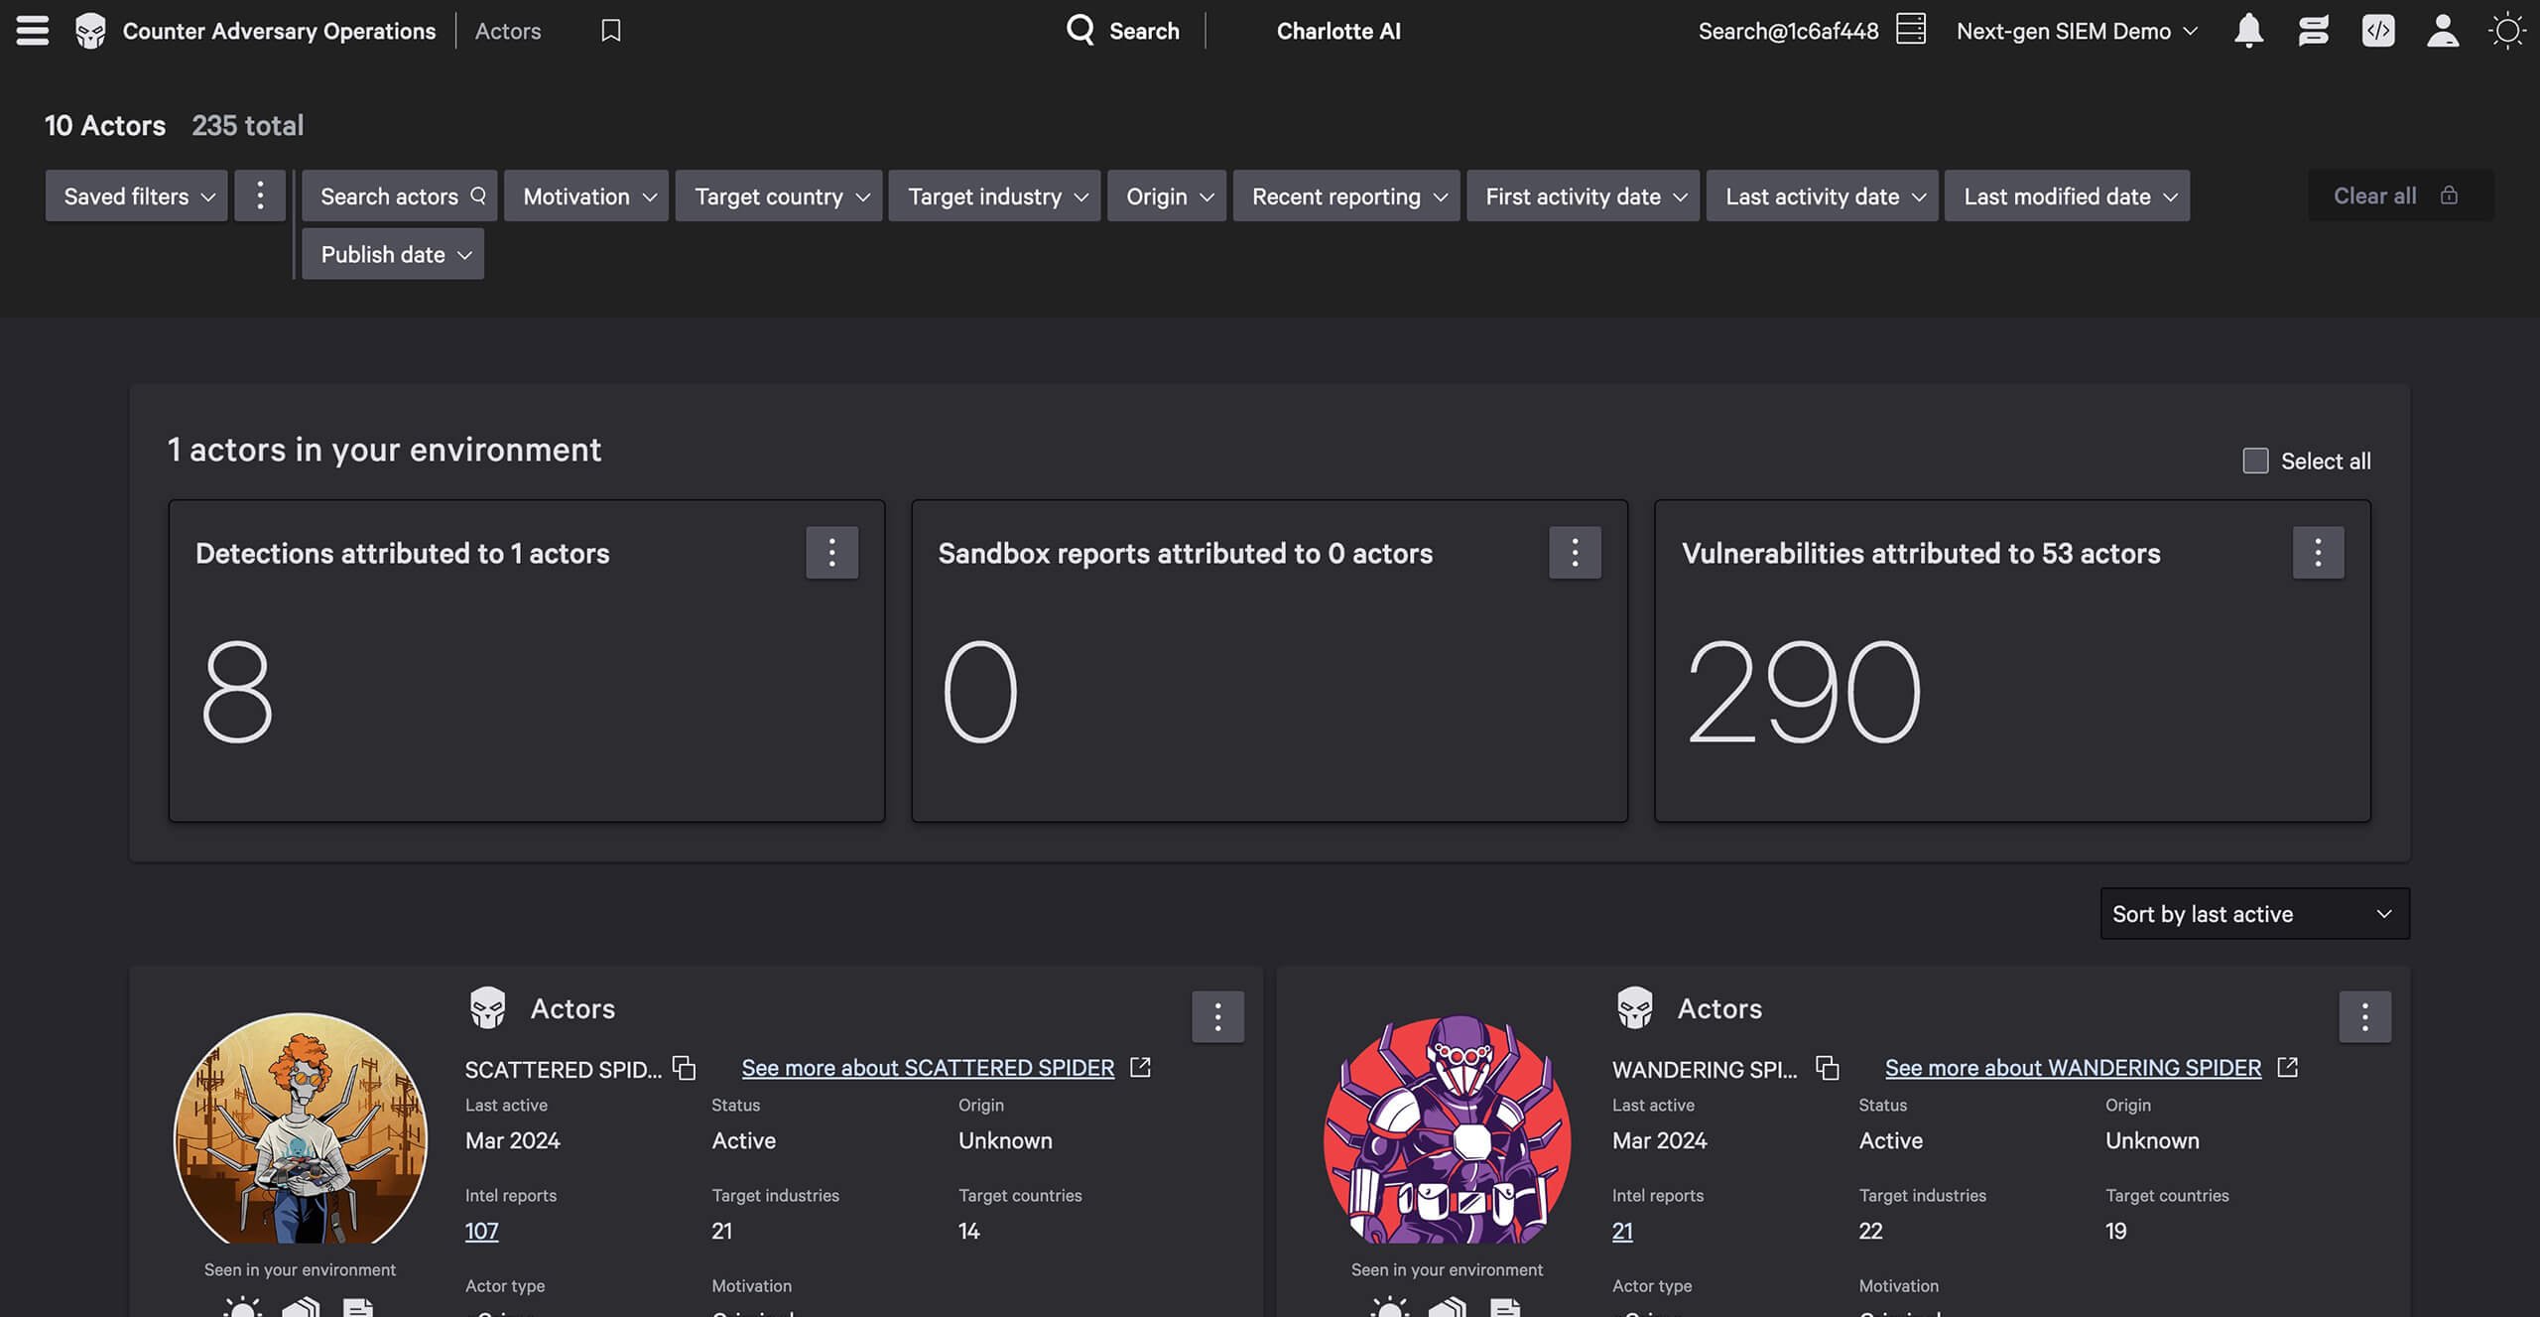Image resolution: width=2540 pixels, height=1317 pixels.
Task: Open the notifications bell
Action: pyautogui.click(x=2248, y=31)
